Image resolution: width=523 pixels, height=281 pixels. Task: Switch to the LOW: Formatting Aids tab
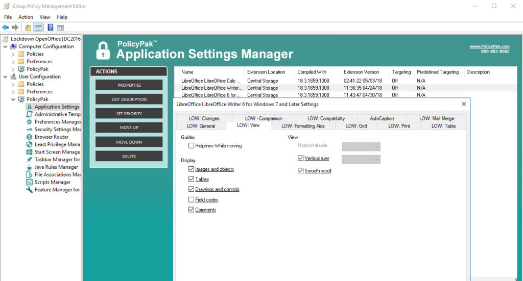point(303,126)
